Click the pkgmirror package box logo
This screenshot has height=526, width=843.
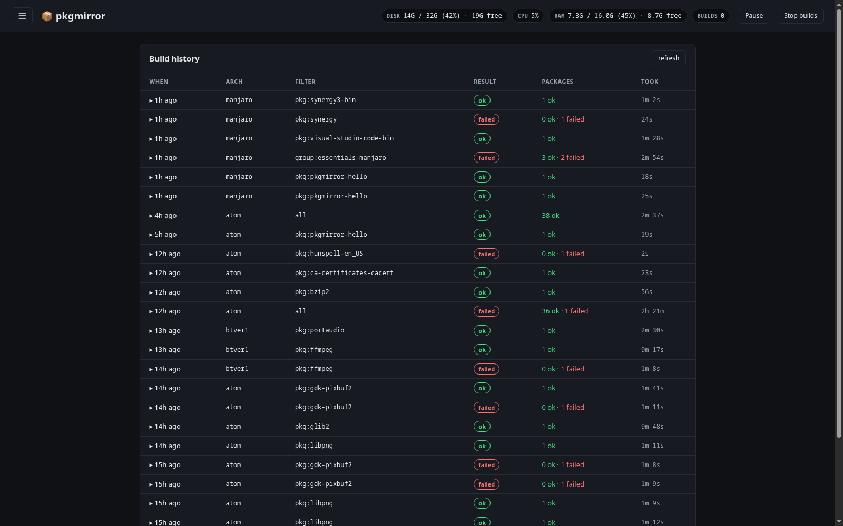tap(47, 16)
